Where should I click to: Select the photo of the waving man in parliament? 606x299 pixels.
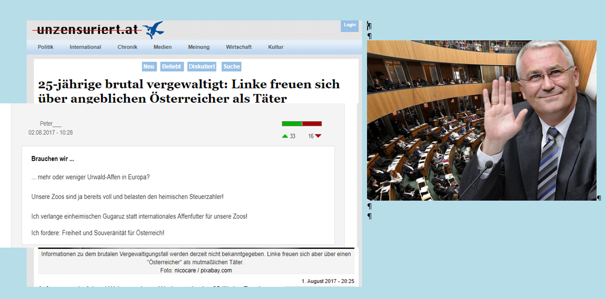(x=481, y=120)
